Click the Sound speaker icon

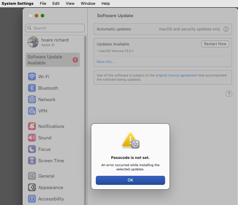tap(32, 138)
